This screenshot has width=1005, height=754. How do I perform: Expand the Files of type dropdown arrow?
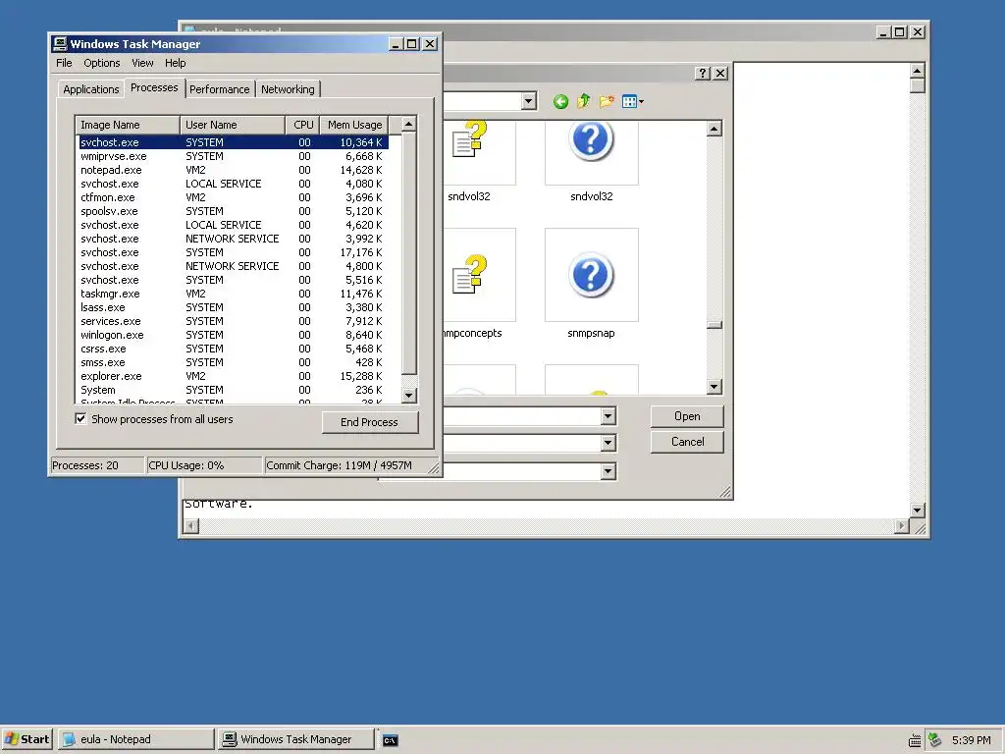tap(608, 443)
